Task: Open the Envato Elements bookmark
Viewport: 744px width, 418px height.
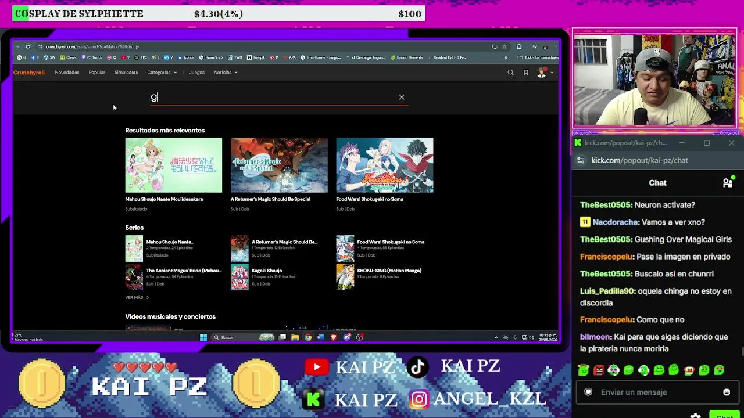Action: click(407, 57)
